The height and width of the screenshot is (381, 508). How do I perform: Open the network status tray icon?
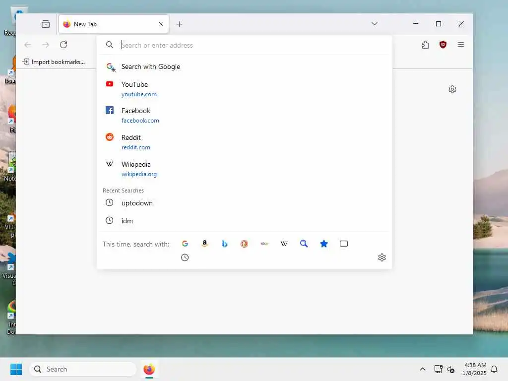click(x=439, y=369)
